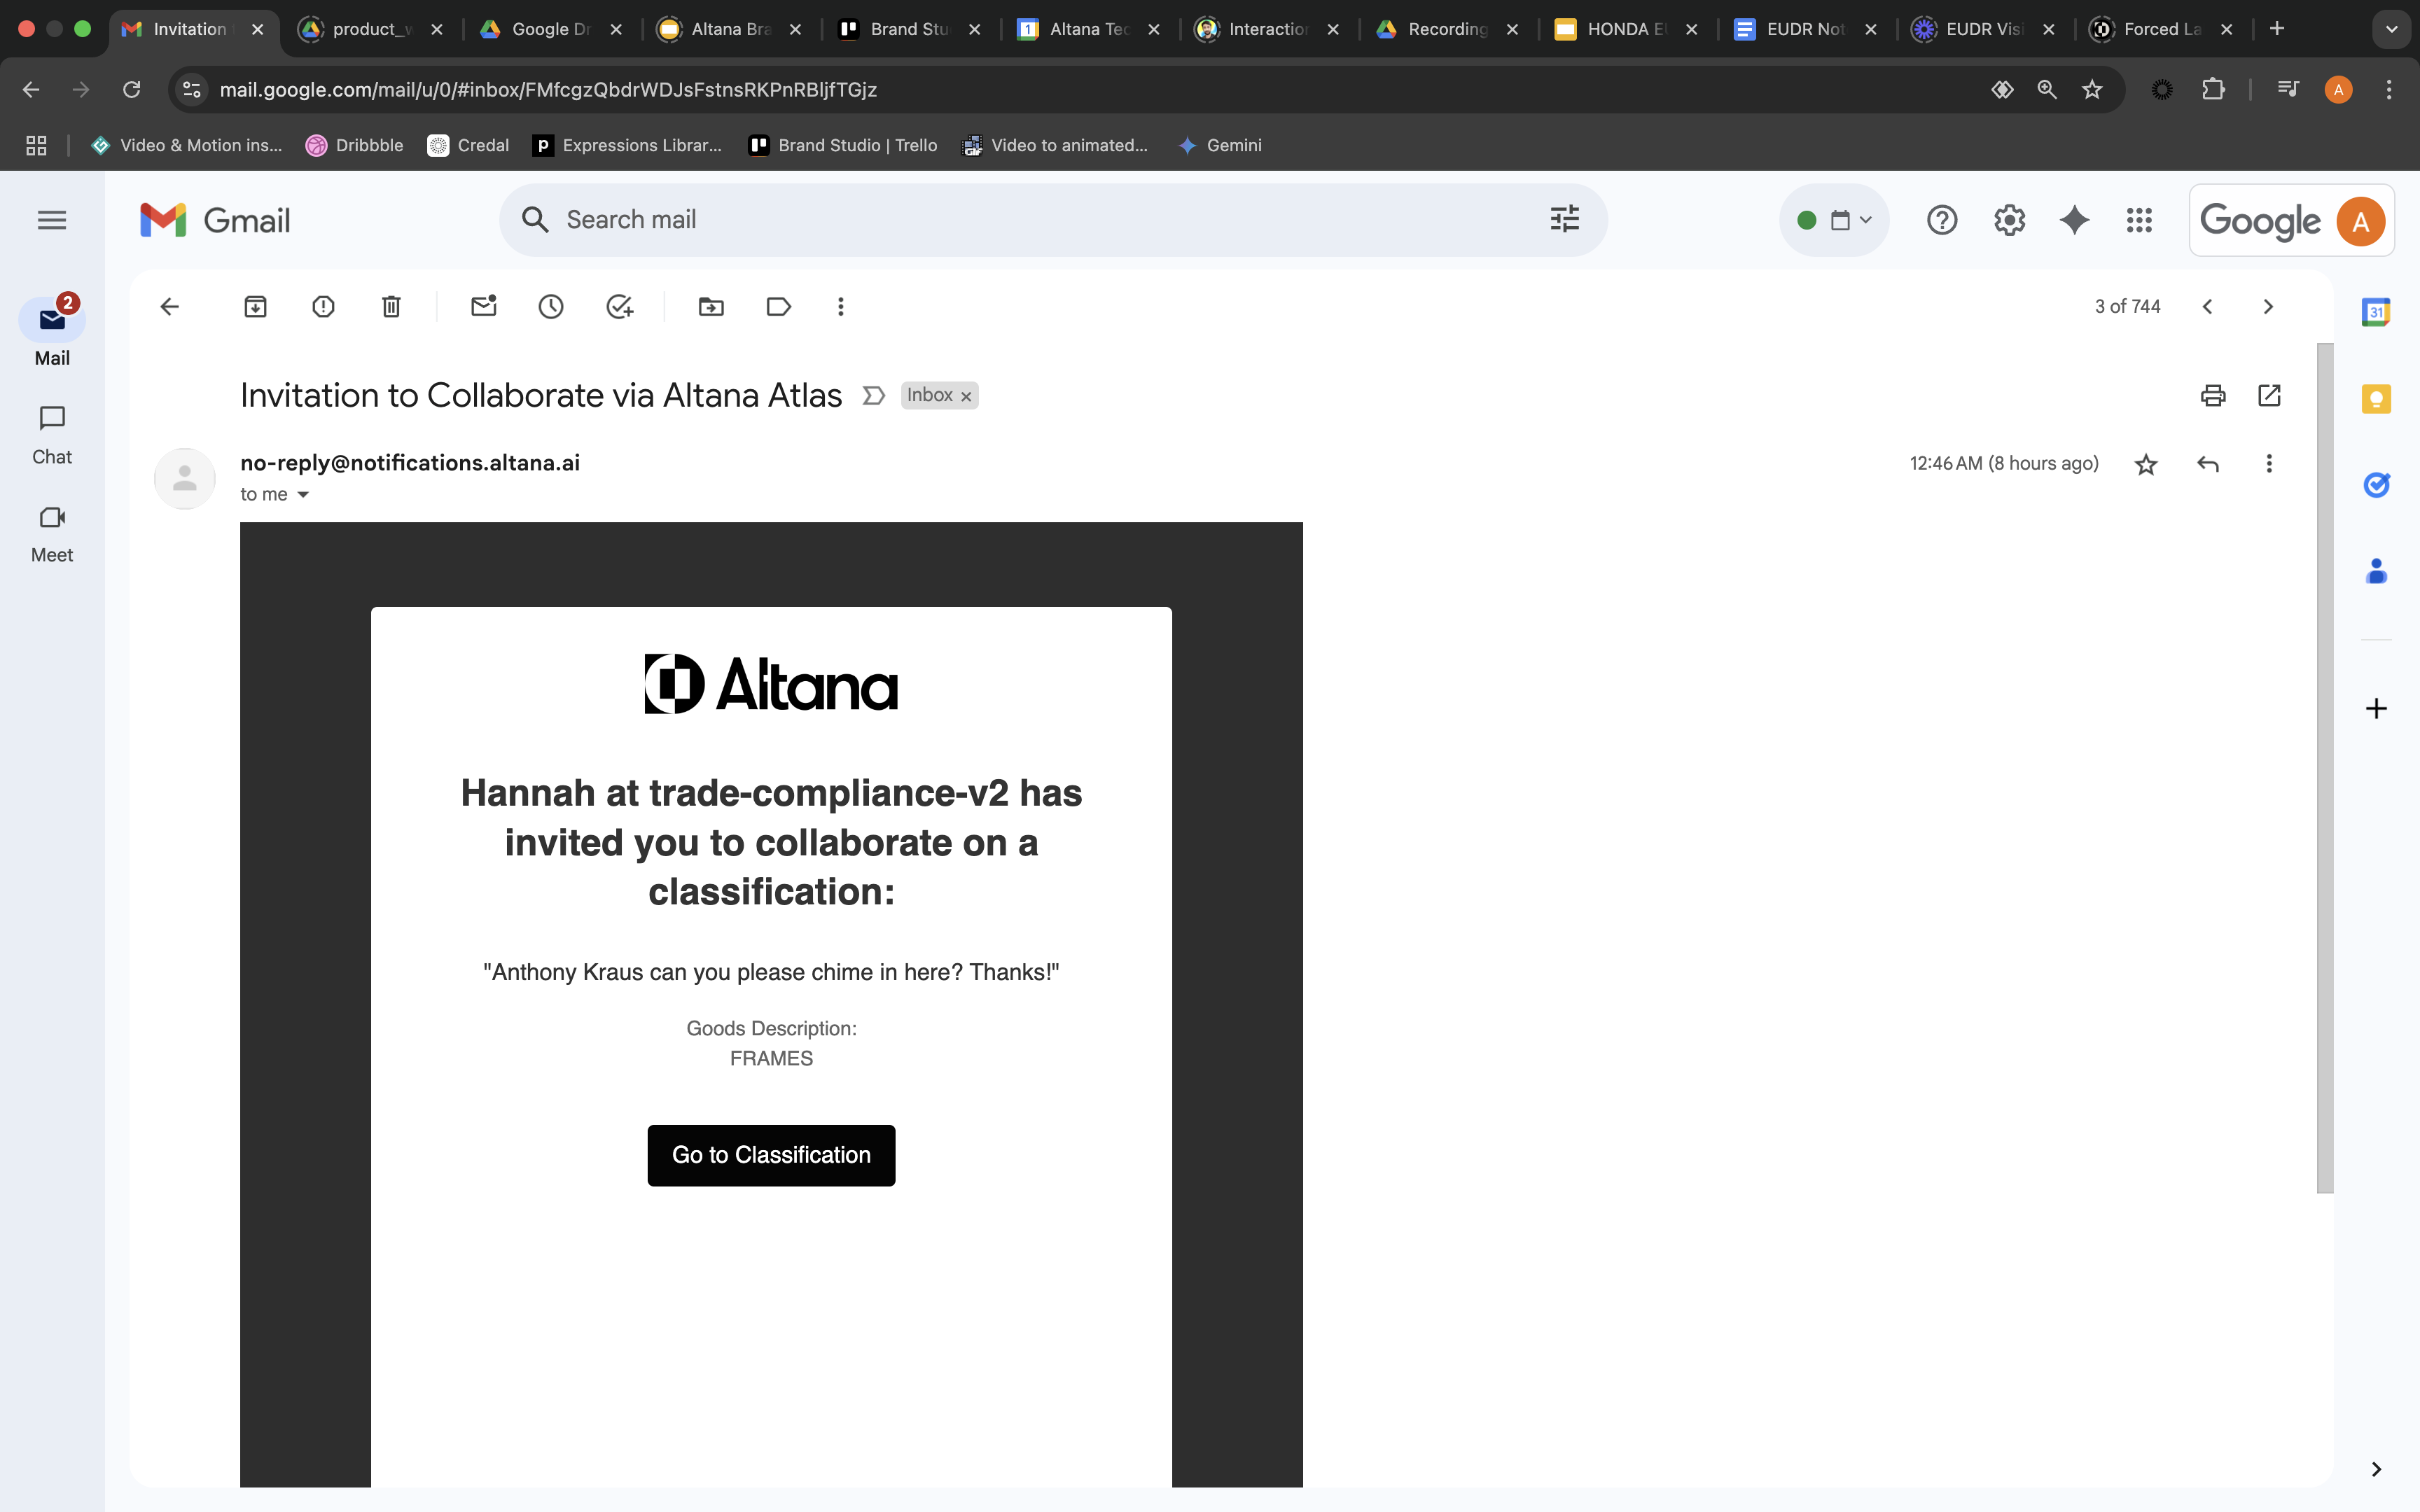Star the Altana invitation email
This screenshot has width=2420, height=1512.
click(x=2146, y=464)
